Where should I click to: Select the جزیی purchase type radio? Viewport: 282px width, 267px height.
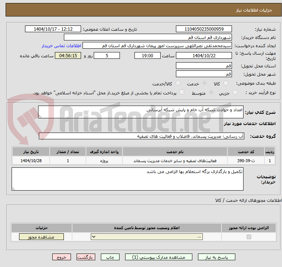tap(235, 92)
